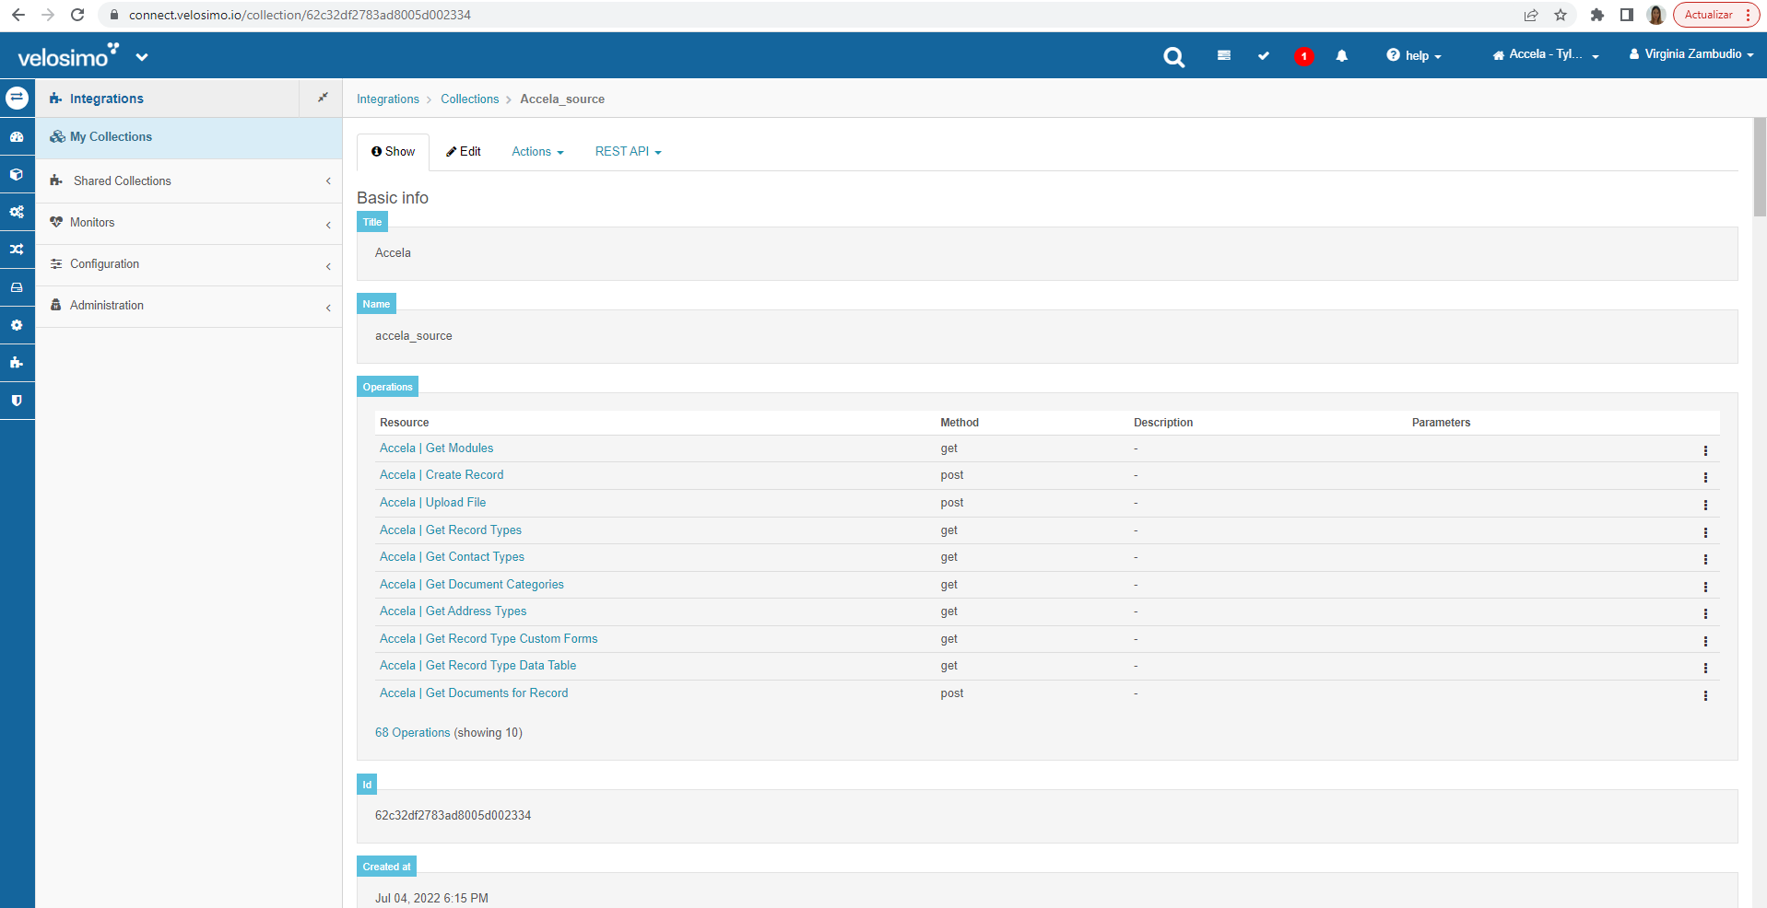Switch to the Edit tab

(x=464, y=152)
